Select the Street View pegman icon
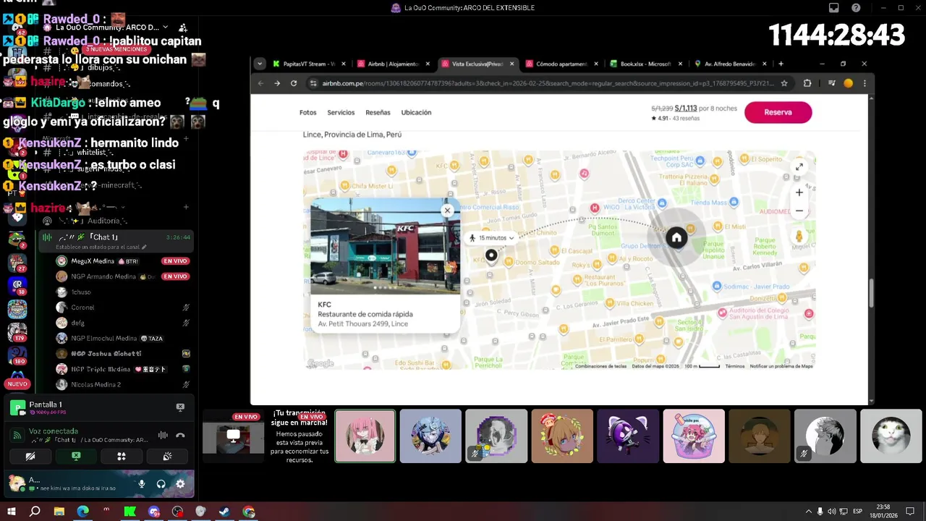926x521 pixels. tap(799, 237)
